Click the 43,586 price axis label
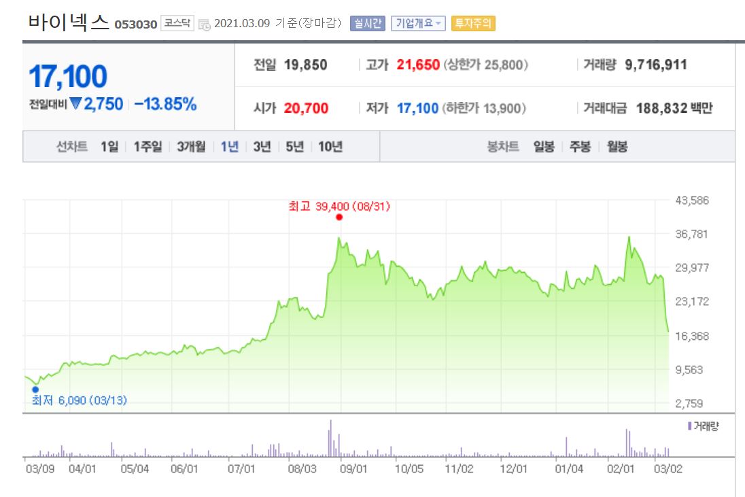Image resolution: width=745 pixels, height=497 pixels. point(692,201)
